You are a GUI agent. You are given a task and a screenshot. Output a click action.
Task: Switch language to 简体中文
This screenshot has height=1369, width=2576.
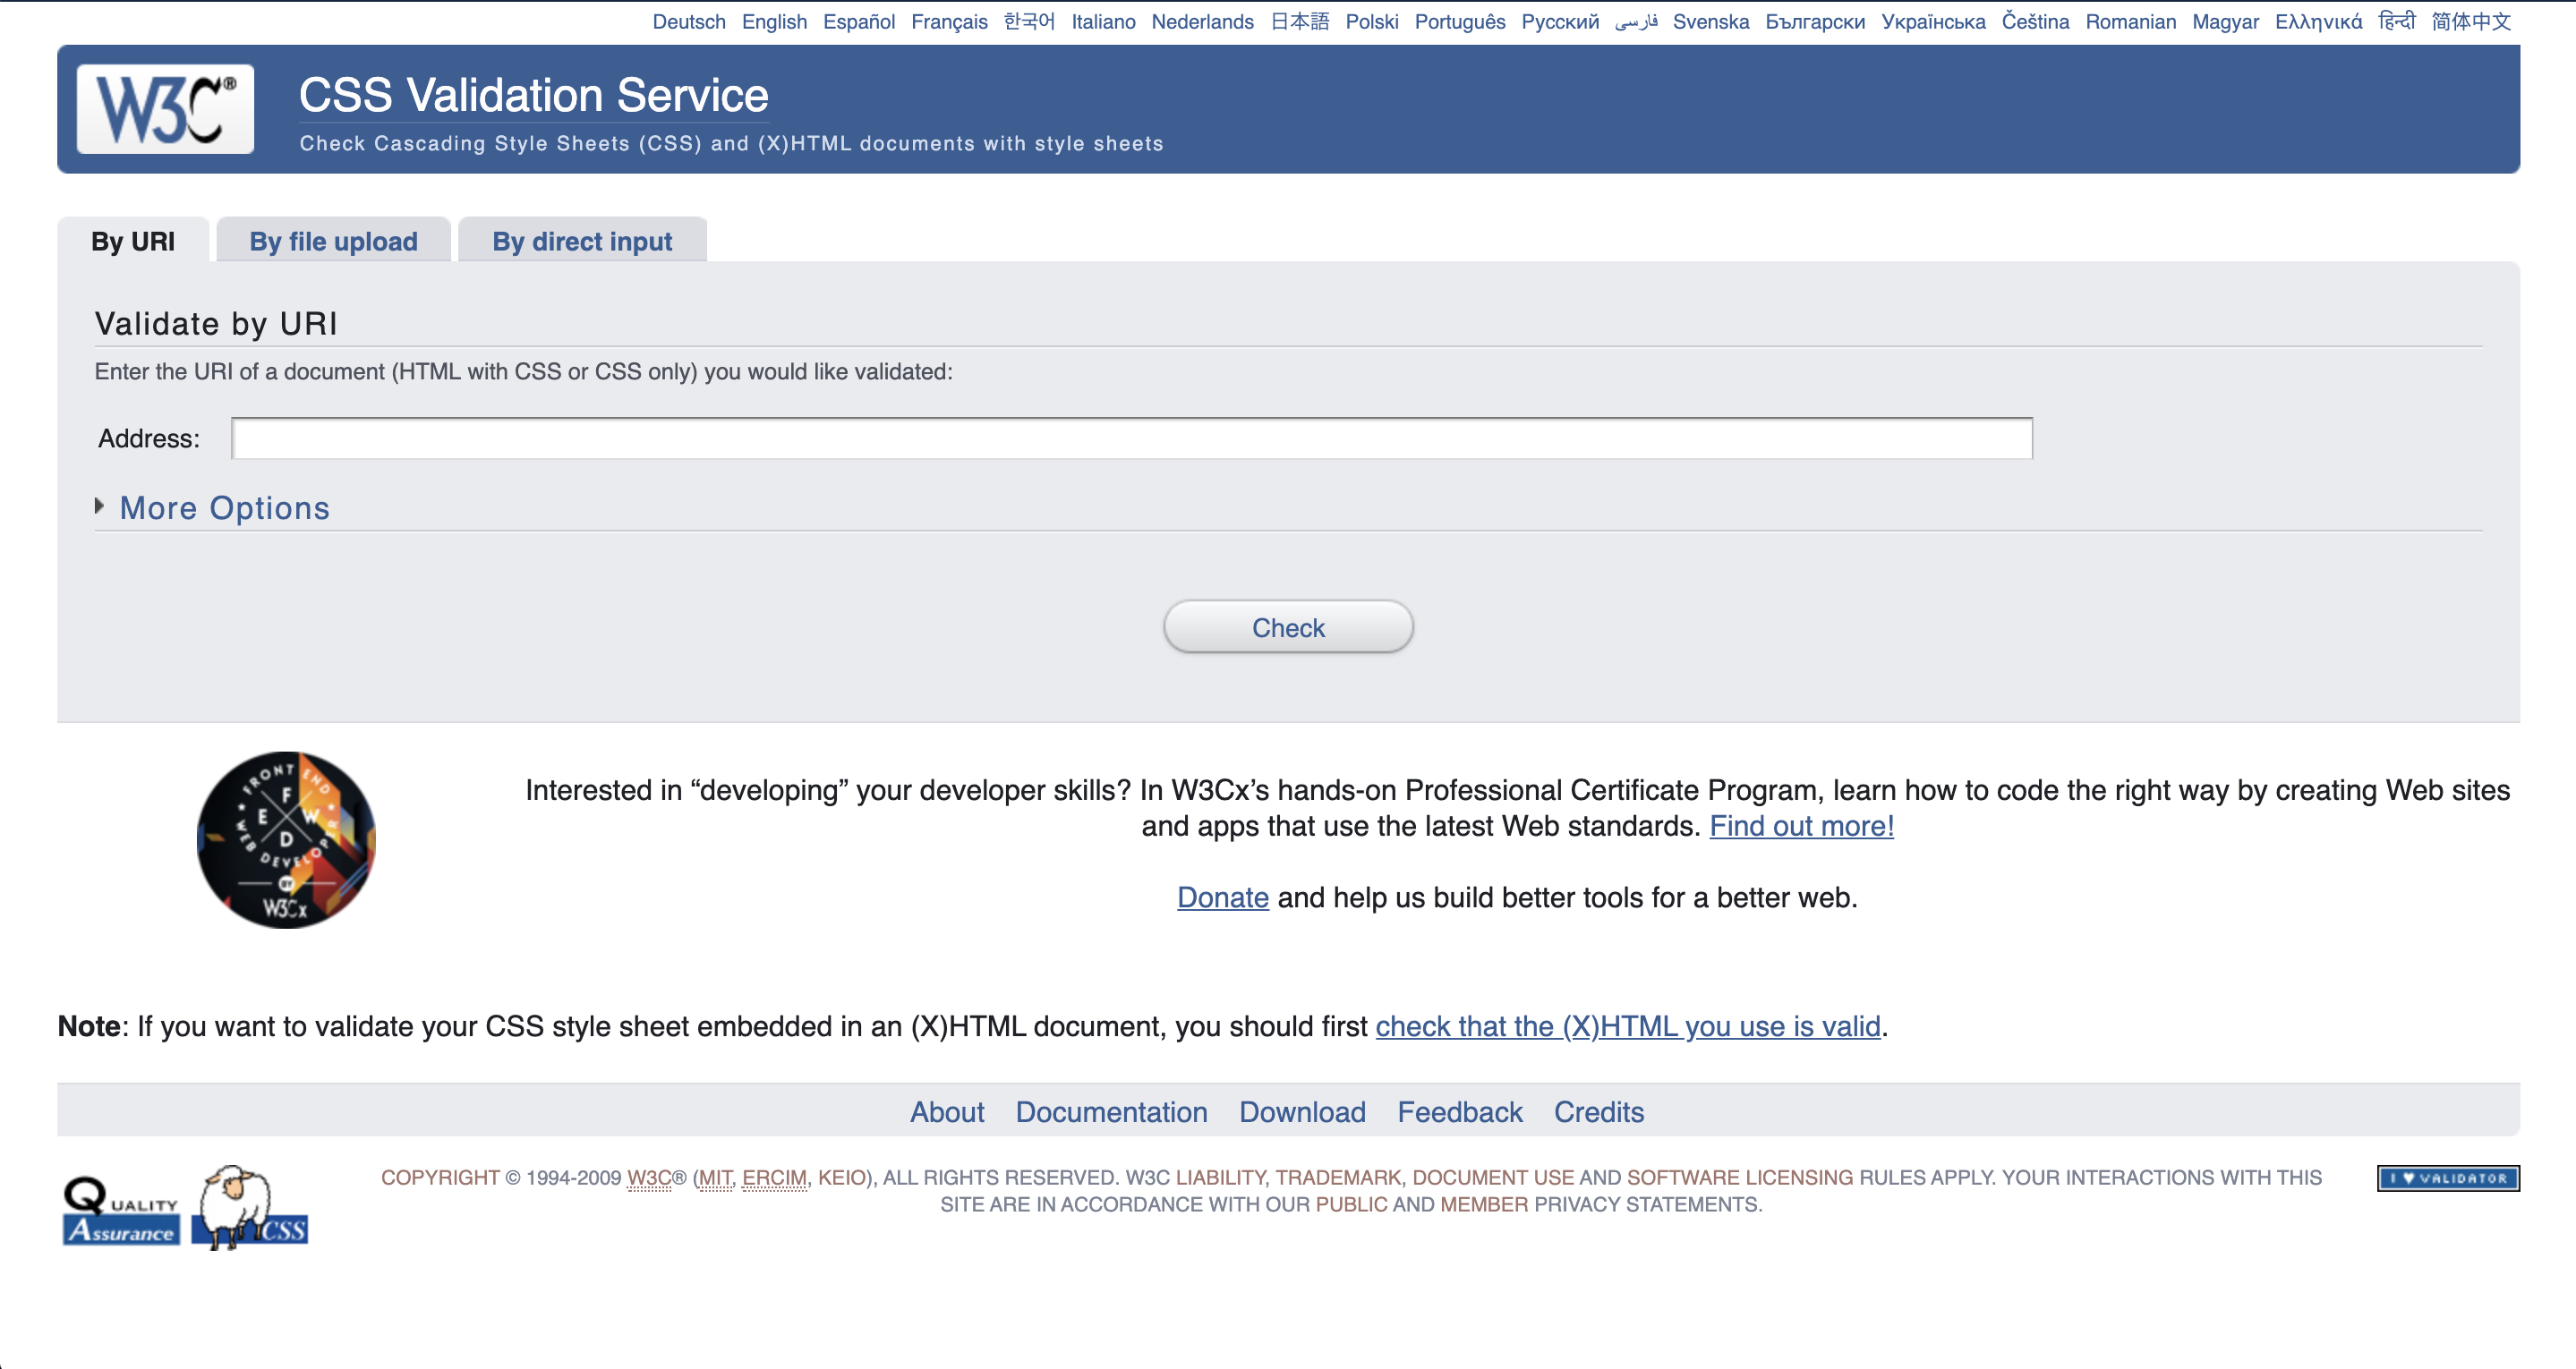coord(2471,22)
